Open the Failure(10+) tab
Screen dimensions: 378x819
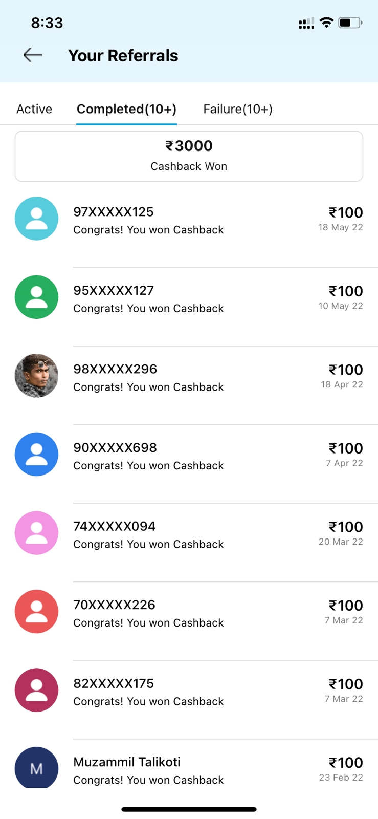[x=238, y=109]
